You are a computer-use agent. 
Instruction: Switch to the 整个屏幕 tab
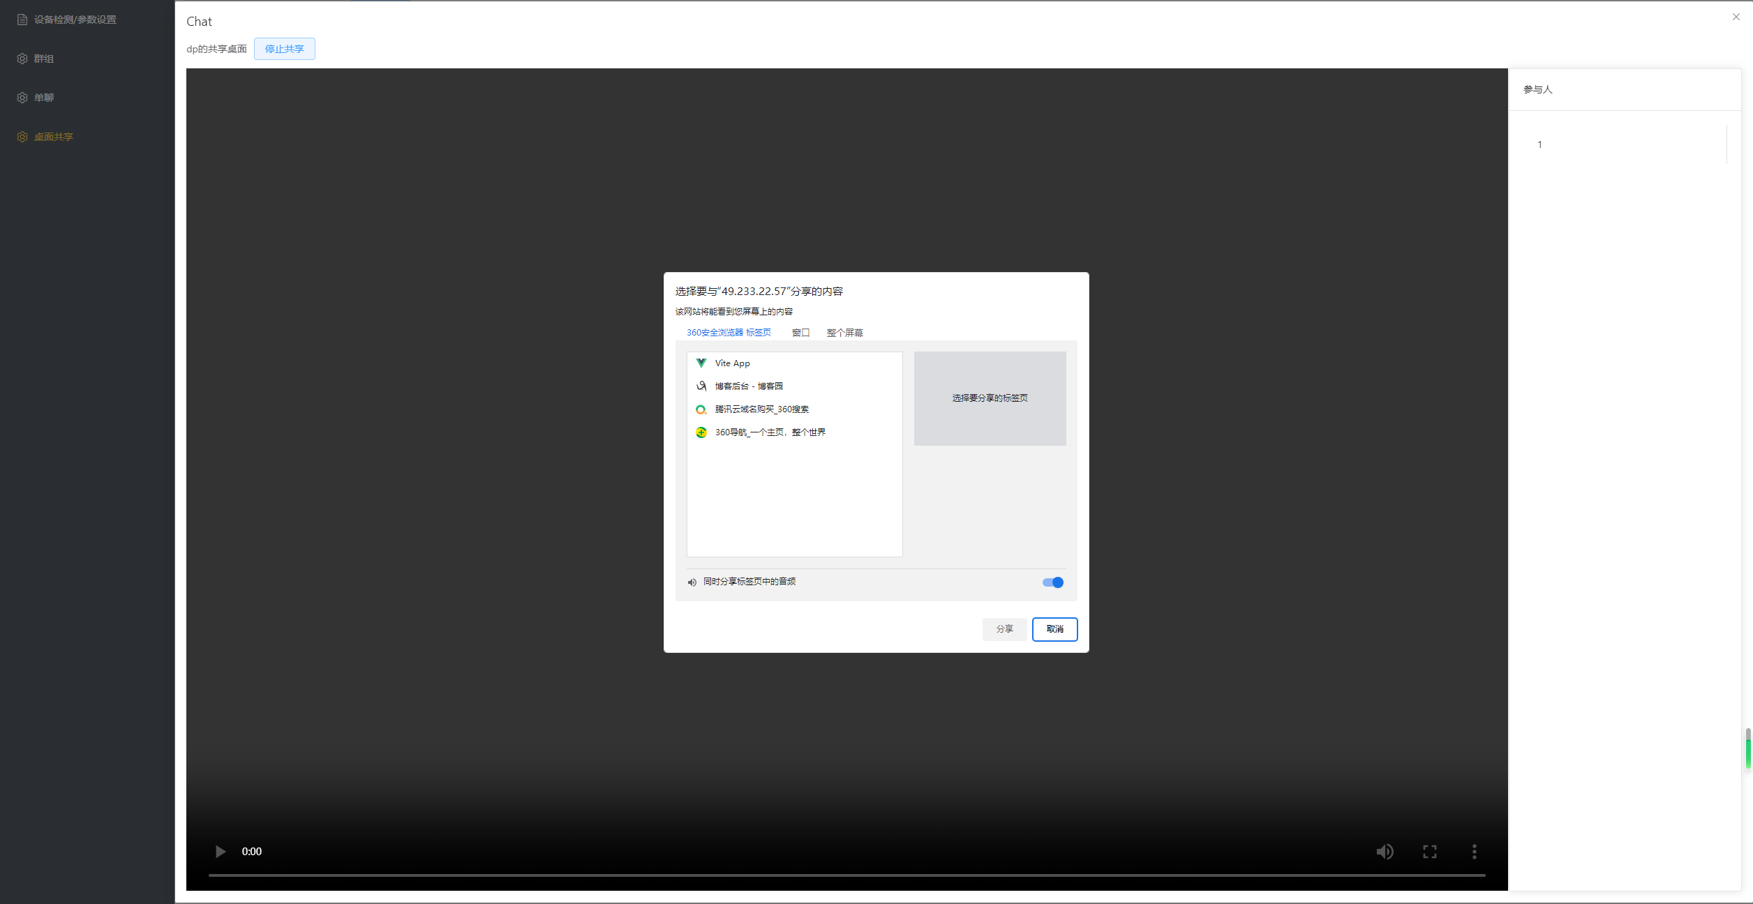(844, 333)
